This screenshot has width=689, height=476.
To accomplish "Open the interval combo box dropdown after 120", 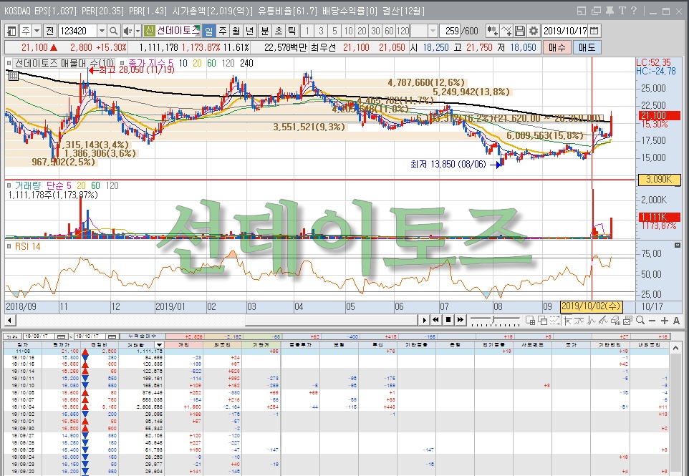I will (433, 31).
